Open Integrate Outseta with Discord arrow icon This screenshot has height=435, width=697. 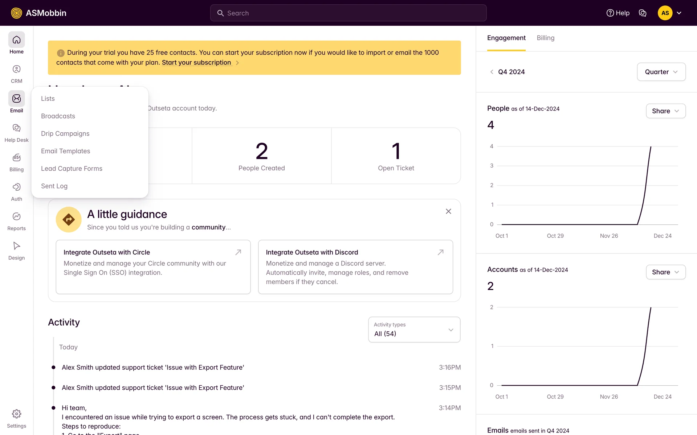(x=440, y=252)
